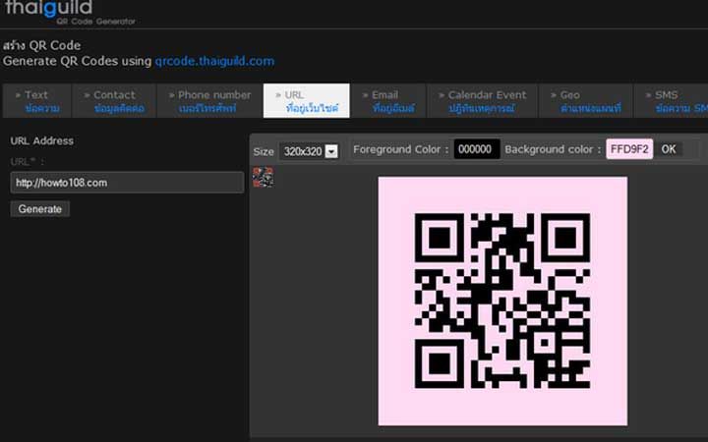Pick the foreground color 000000 swatch

click(x=477, y=149)
